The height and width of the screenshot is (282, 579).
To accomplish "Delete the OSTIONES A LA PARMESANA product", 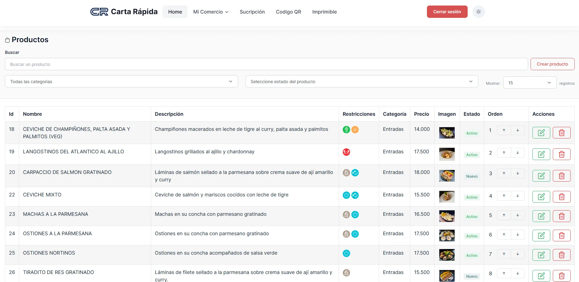I will coord(561,236).
